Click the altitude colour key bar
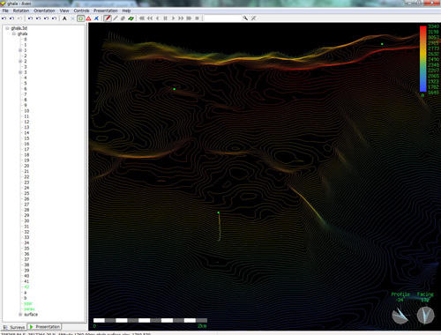This screenshot has height=335, width=441. click(422, 59)
